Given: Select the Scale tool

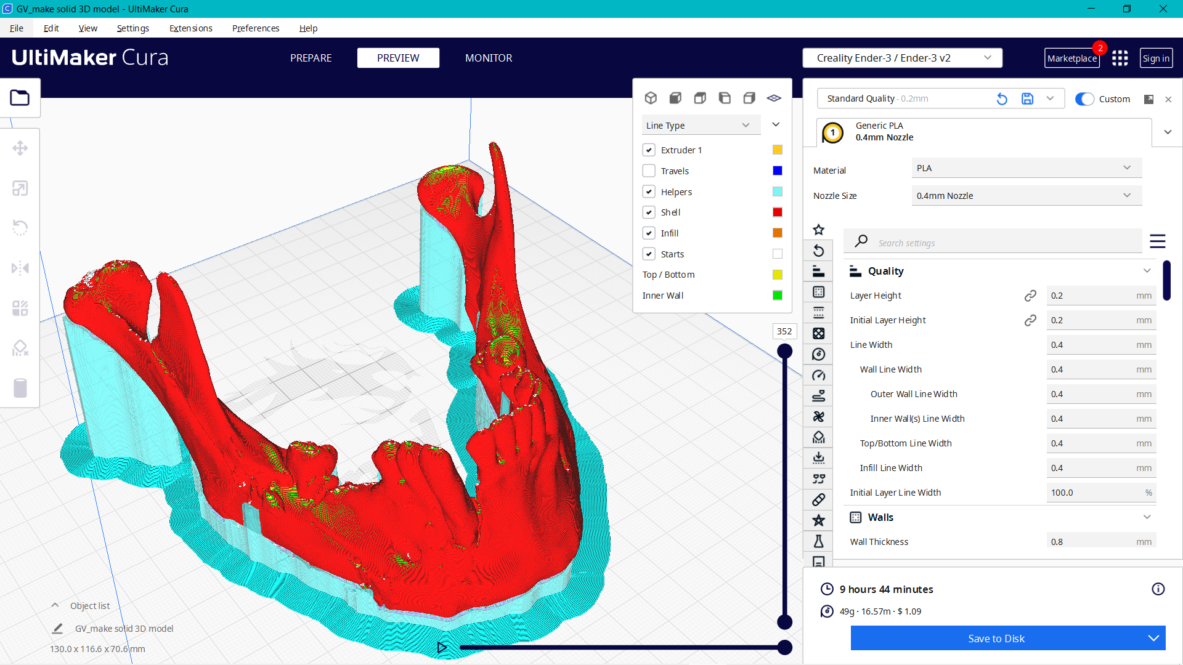Looking at the screenshot, I should tap(20, 188).
